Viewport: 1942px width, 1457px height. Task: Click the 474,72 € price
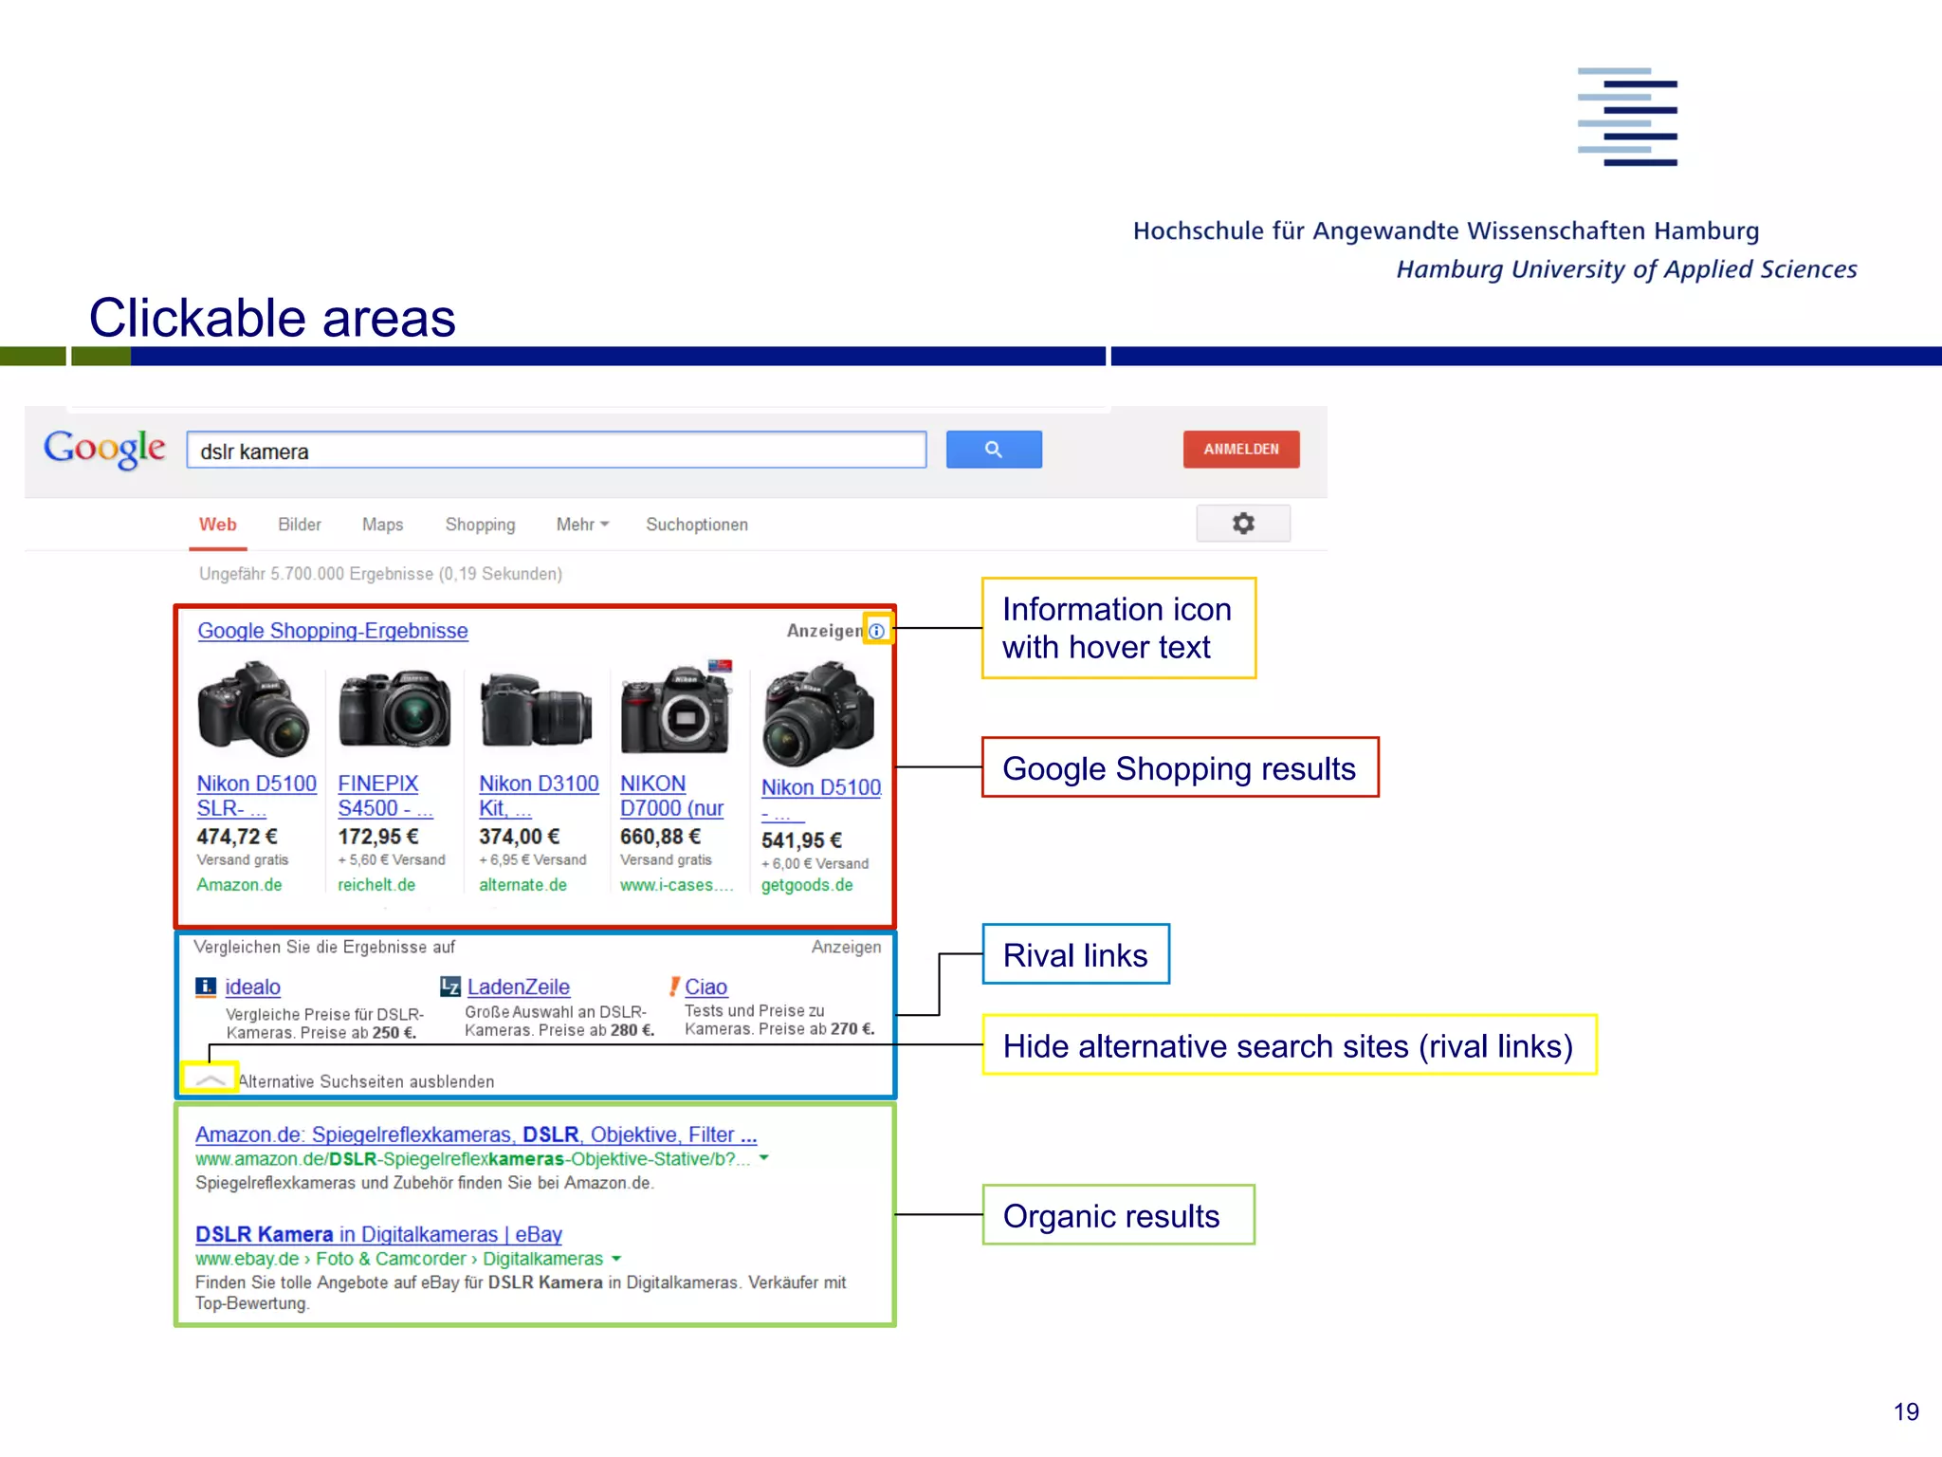[x=237, y=837]
